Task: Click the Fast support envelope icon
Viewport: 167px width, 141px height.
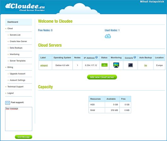Action: point(8,103)
